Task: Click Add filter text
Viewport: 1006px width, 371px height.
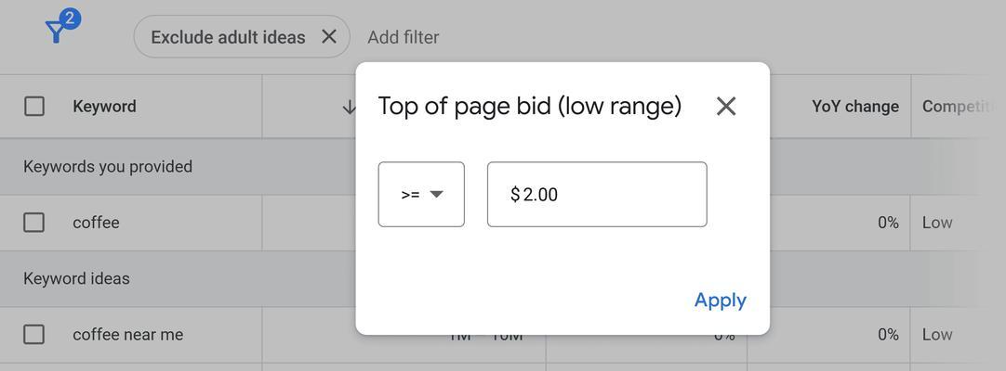Action: point(403,37)
